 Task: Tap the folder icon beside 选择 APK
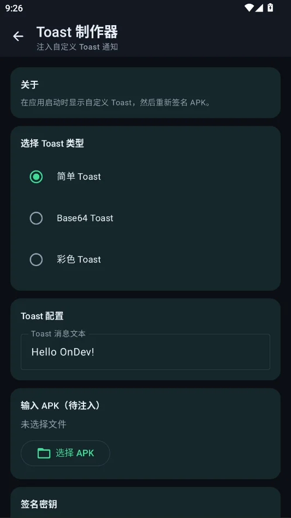tap(44, 454)
